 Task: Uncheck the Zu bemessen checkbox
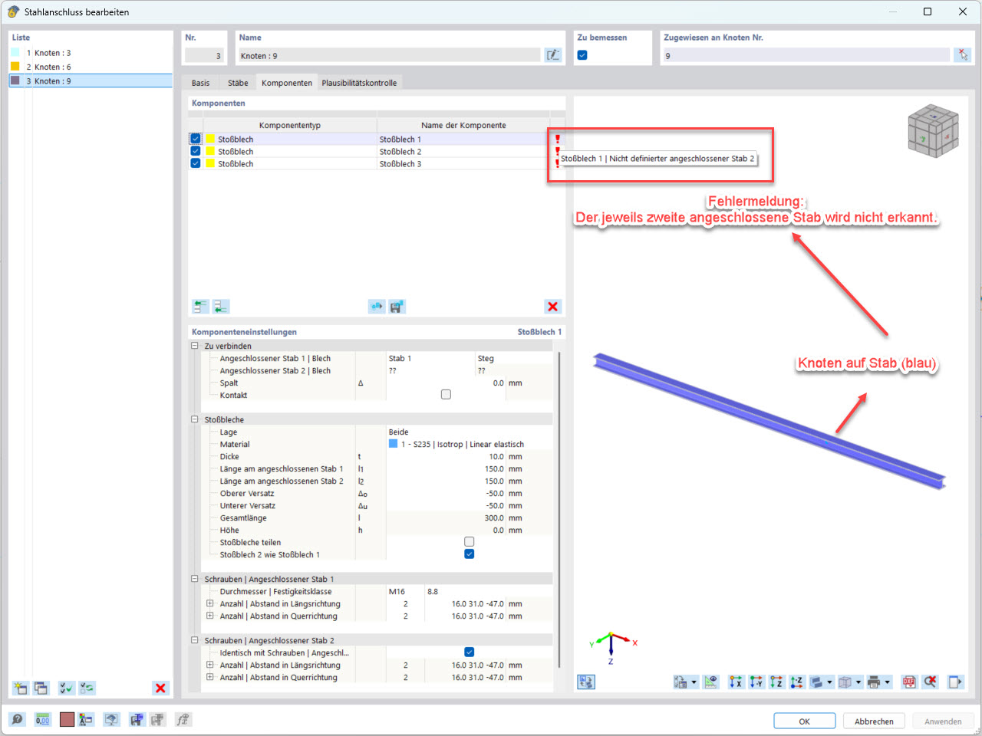click(x=582, y=54)
